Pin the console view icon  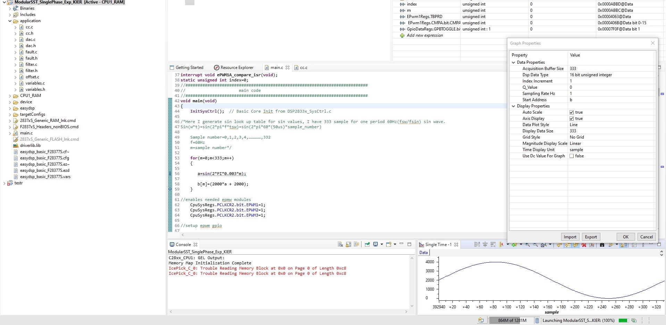[x=367, y=244]
